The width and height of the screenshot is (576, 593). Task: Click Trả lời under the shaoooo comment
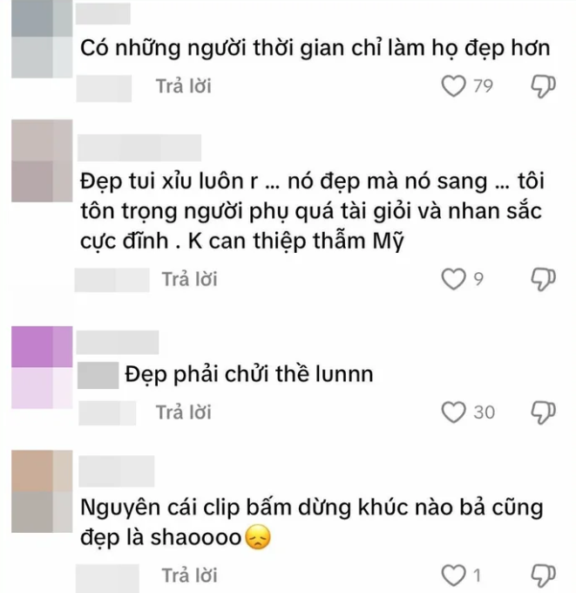tap(190, 576)
